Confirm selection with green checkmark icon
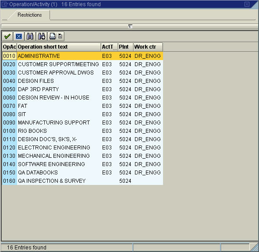 (7, 36)
